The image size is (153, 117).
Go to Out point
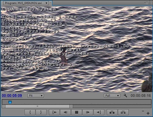coord(99,112)
